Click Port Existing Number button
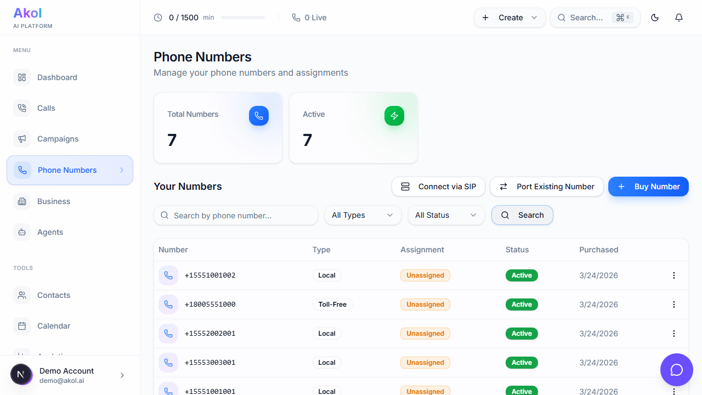Image resolution: width=702 pixels, height=395 pixels. click(547, 187)
